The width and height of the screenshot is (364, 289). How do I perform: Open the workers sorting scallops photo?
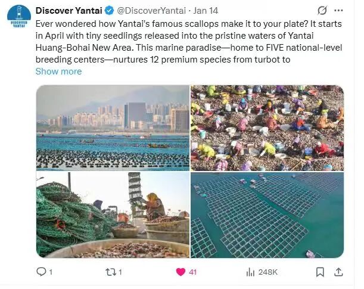tap(267, 128)
